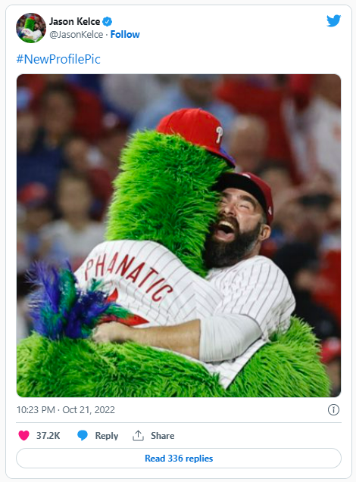Open the tweet info circle icon
This screenshot has width=356, height=482.
click(x=333, y=410)
